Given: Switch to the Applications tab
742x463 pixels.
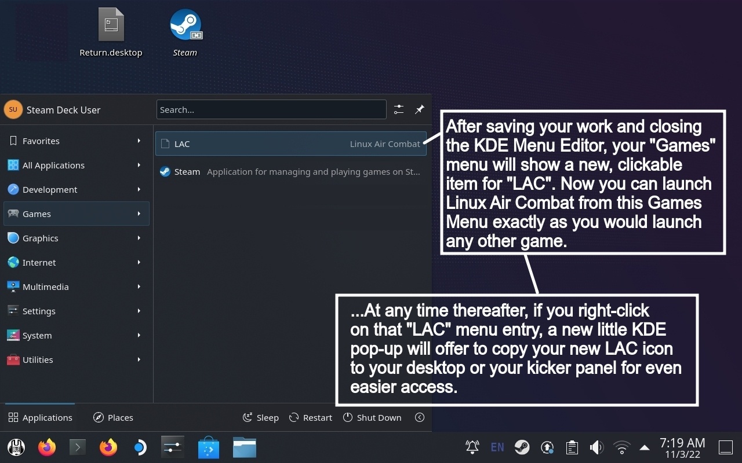Looking at the screenshot, I should click(40, 417).
